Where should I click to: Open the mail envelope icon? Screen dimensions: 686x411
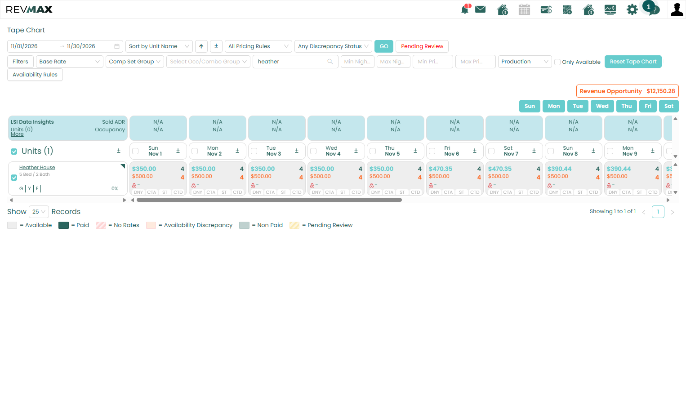coord(481,9)
